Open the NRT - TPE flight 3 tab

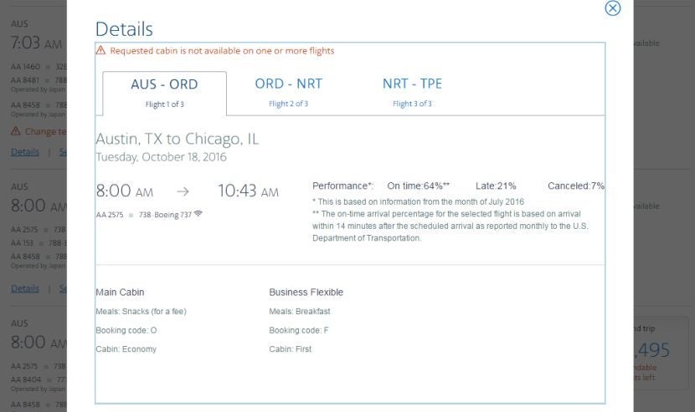[x=412, y=91]
